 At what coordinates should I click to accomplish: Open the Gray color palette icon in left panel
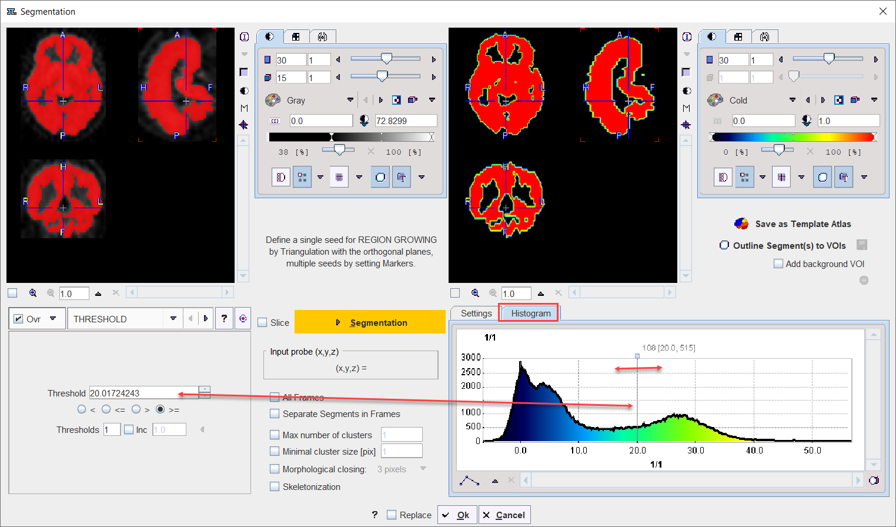click(273, 100)
